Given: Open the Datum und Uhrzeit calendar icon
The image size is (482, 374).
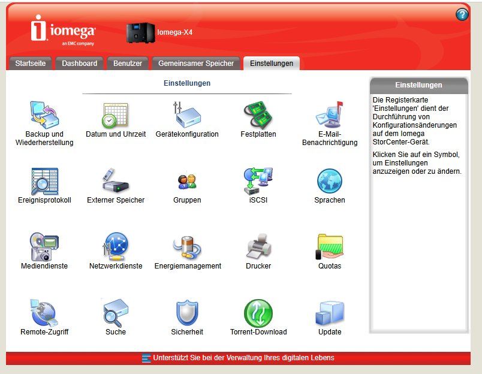Looking at the screenshot, I should click(115, 116).
